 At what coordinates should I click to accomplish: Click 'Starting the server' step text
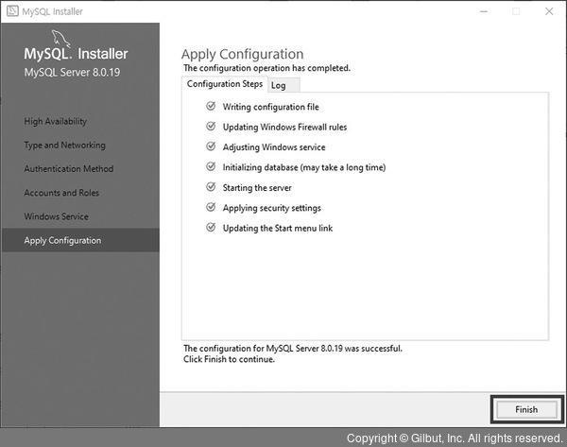click(257, 188)
